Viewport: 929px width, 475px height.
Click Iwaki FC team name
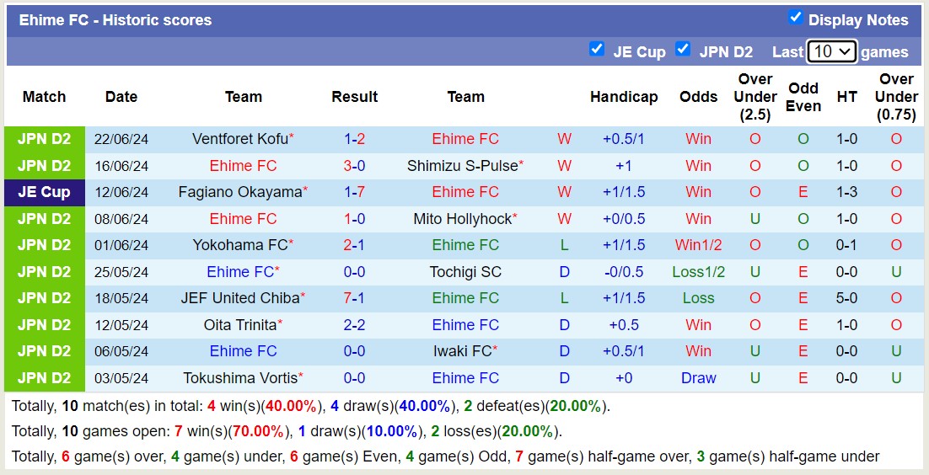462,351
